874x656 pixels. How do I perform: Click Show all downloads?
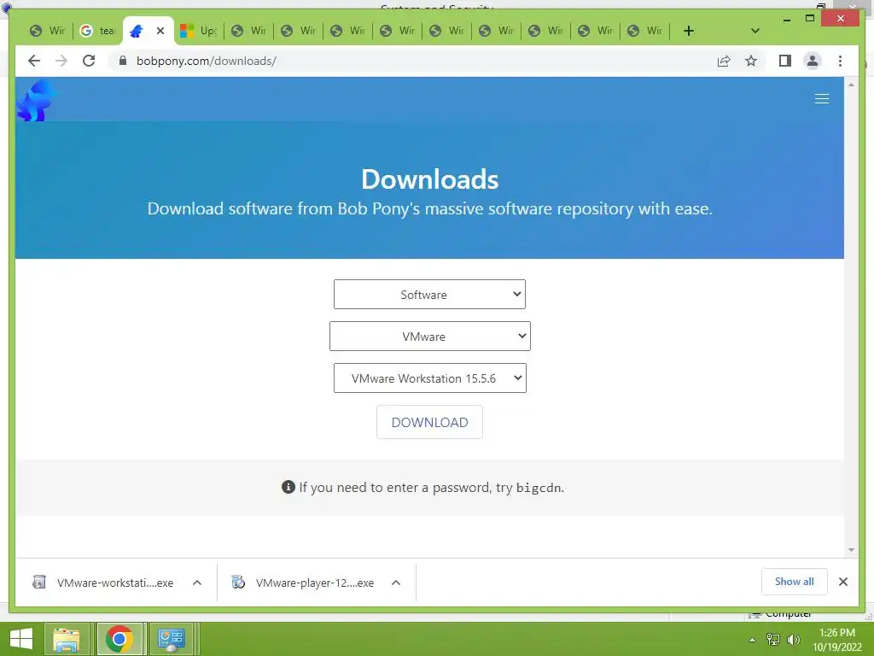795,582
